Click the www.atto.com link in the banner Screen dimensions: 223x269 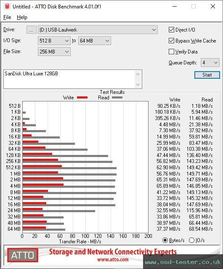tap(113, 260)
